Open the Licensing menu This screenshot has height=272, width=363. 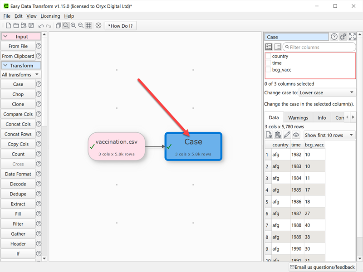(x=50, y=16)
